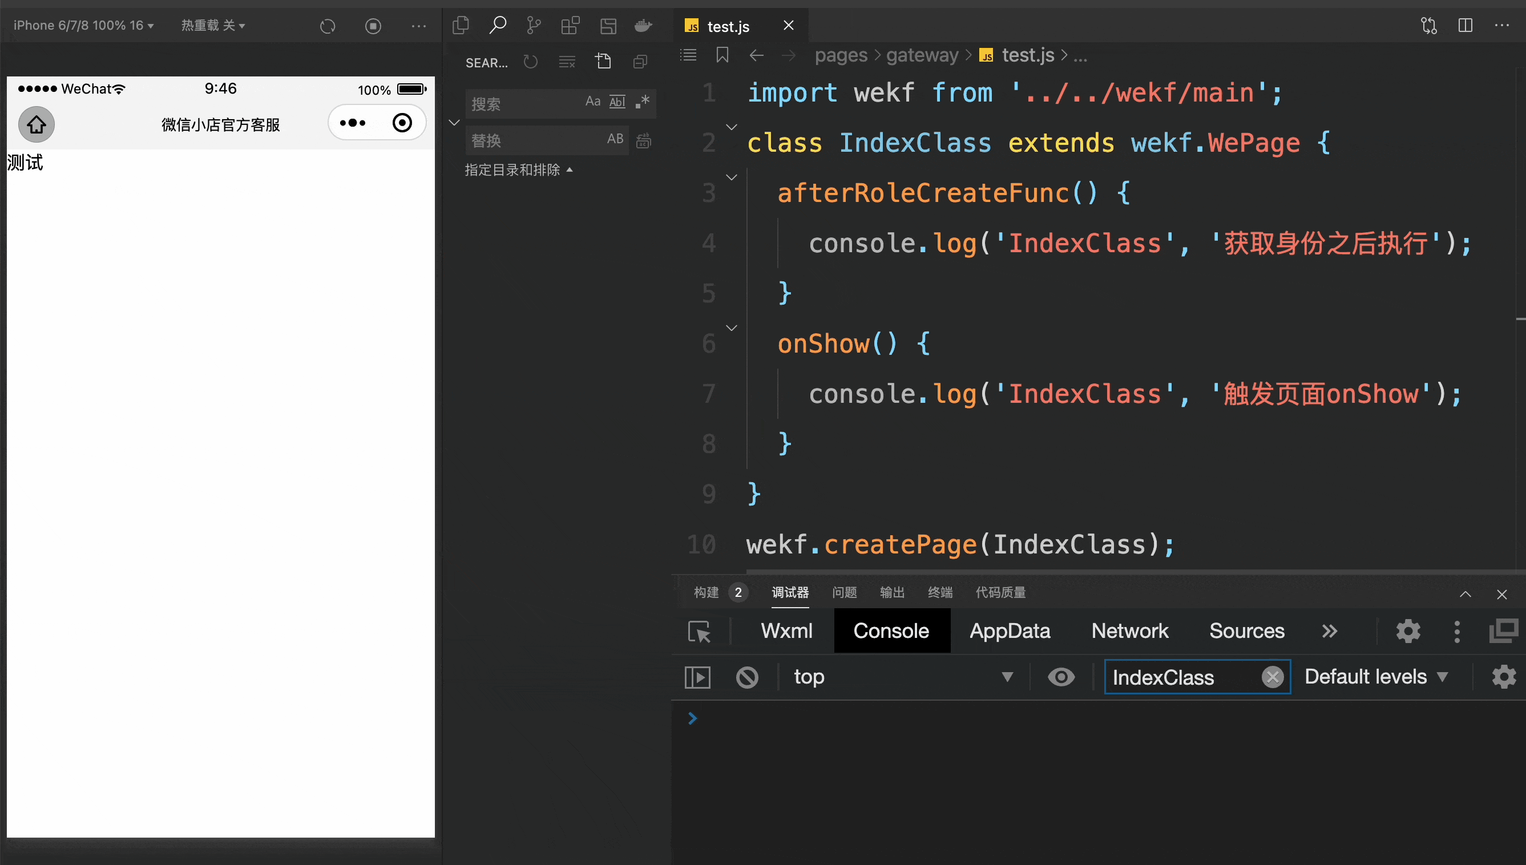Open console settings gear beside Default levels
The width and height of the screenshot is (1526, 865).
tap(1503, 677)
